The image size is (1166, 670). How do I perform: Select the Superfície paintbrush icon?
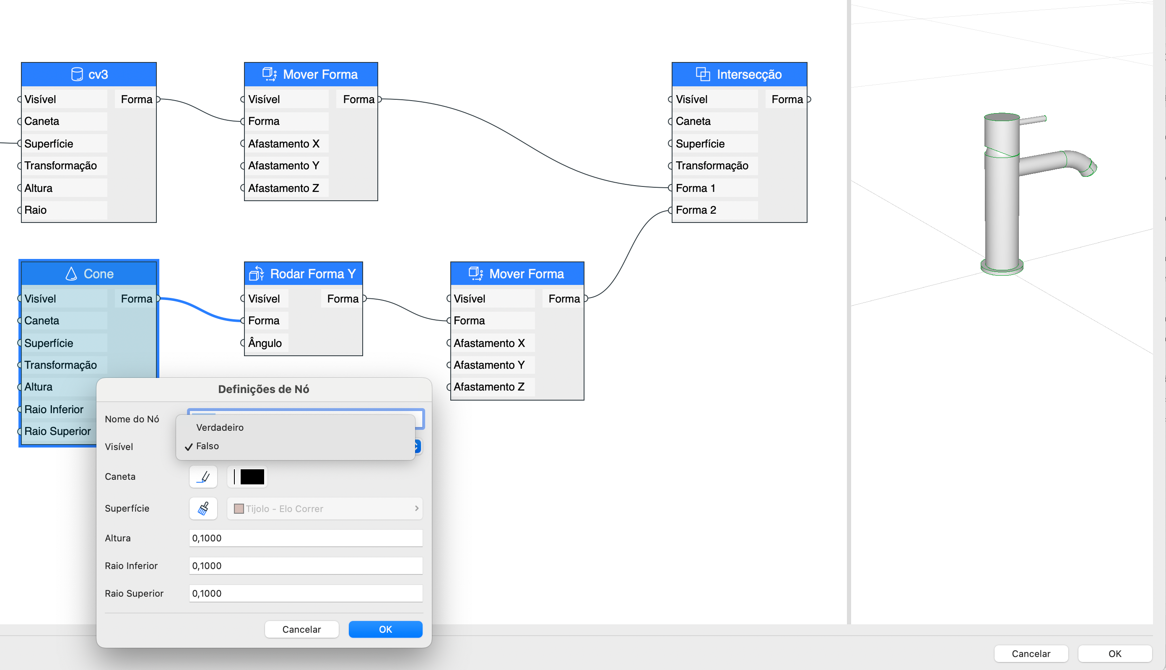click(x=203, y=509)
